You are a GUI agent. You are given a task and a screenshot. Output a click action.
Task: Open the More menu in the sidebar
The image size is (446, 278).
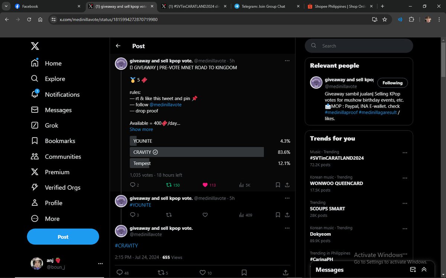pos(45,219)
